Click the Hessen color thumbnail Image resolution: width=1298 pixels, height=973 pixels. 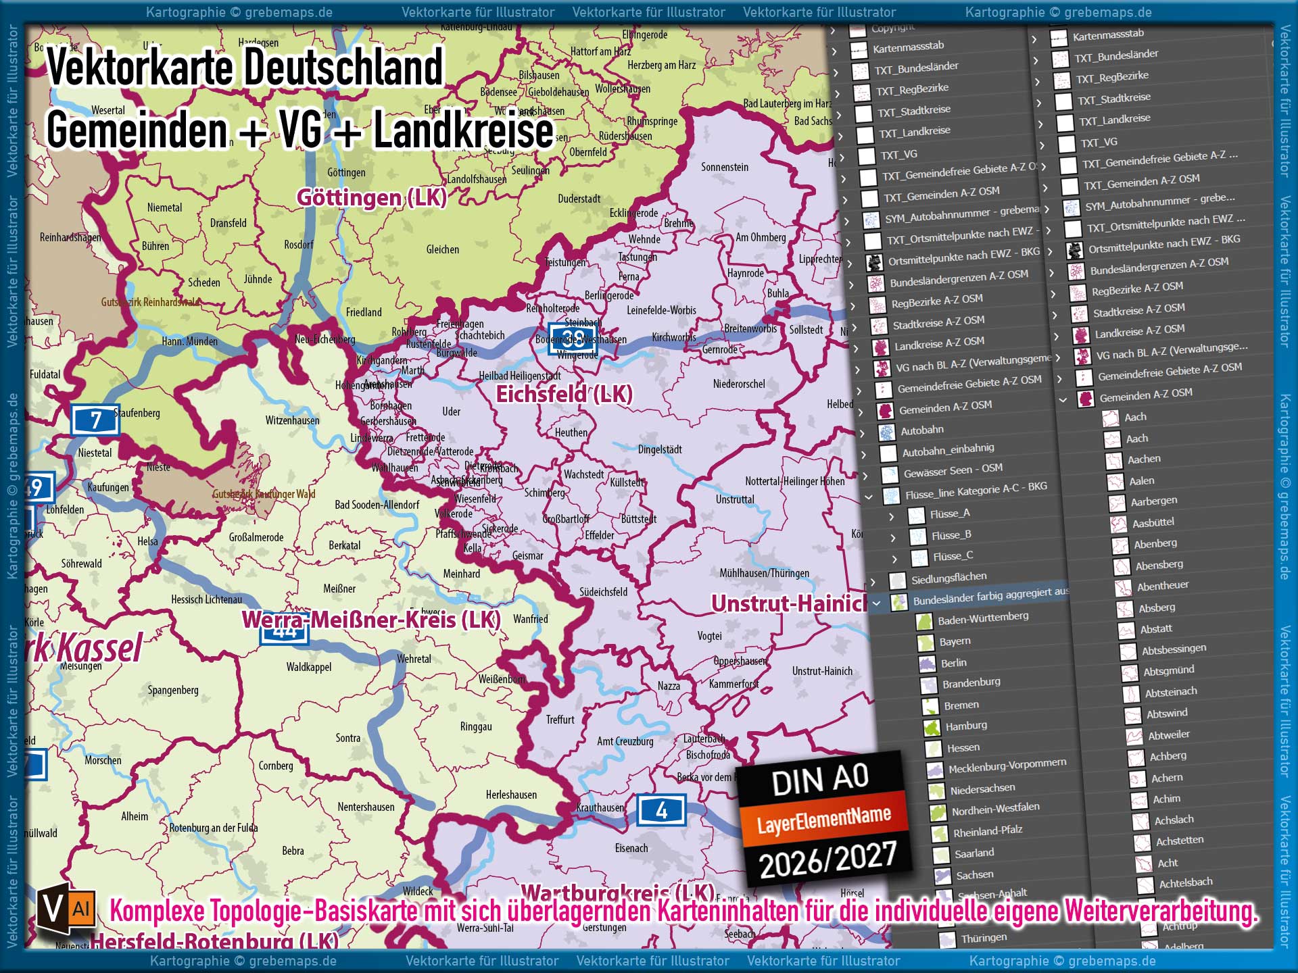pos(934,750)
